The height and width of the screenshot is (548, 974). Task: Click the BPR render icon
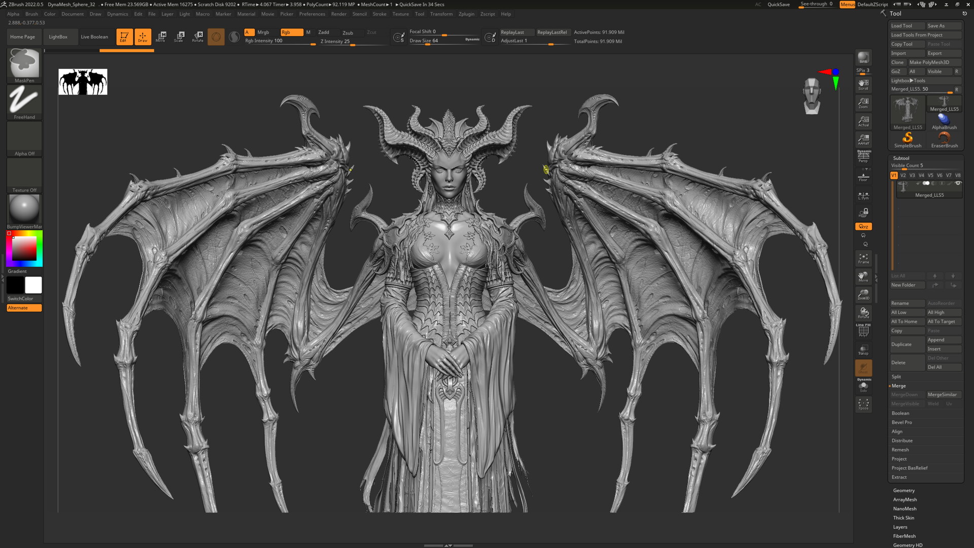coord(863,58)
